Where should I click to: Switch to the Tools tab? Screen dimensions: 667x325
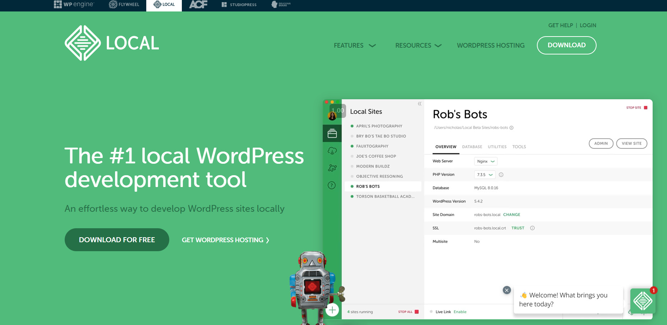pyautogui.click(x=519, y=147)
